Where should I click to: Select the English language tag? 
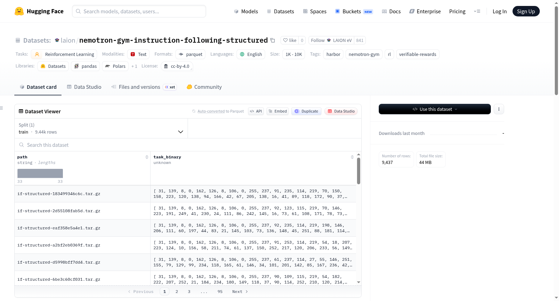coord(251,54)
